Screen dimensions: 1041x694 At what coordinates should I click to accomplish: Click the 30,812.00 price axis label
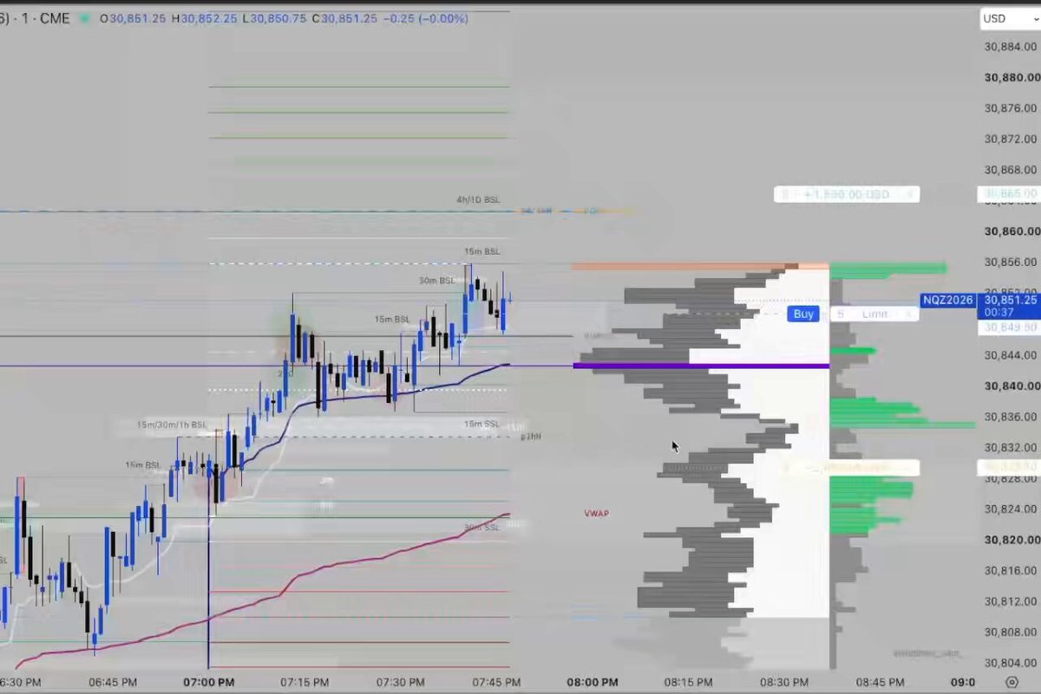(1011, 601)
